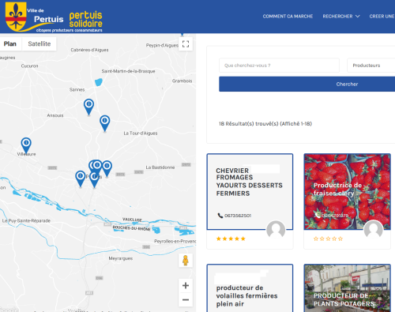Expand the RECHERCHER dropdown menu
The image size is (395, 312).
[341, 17]
